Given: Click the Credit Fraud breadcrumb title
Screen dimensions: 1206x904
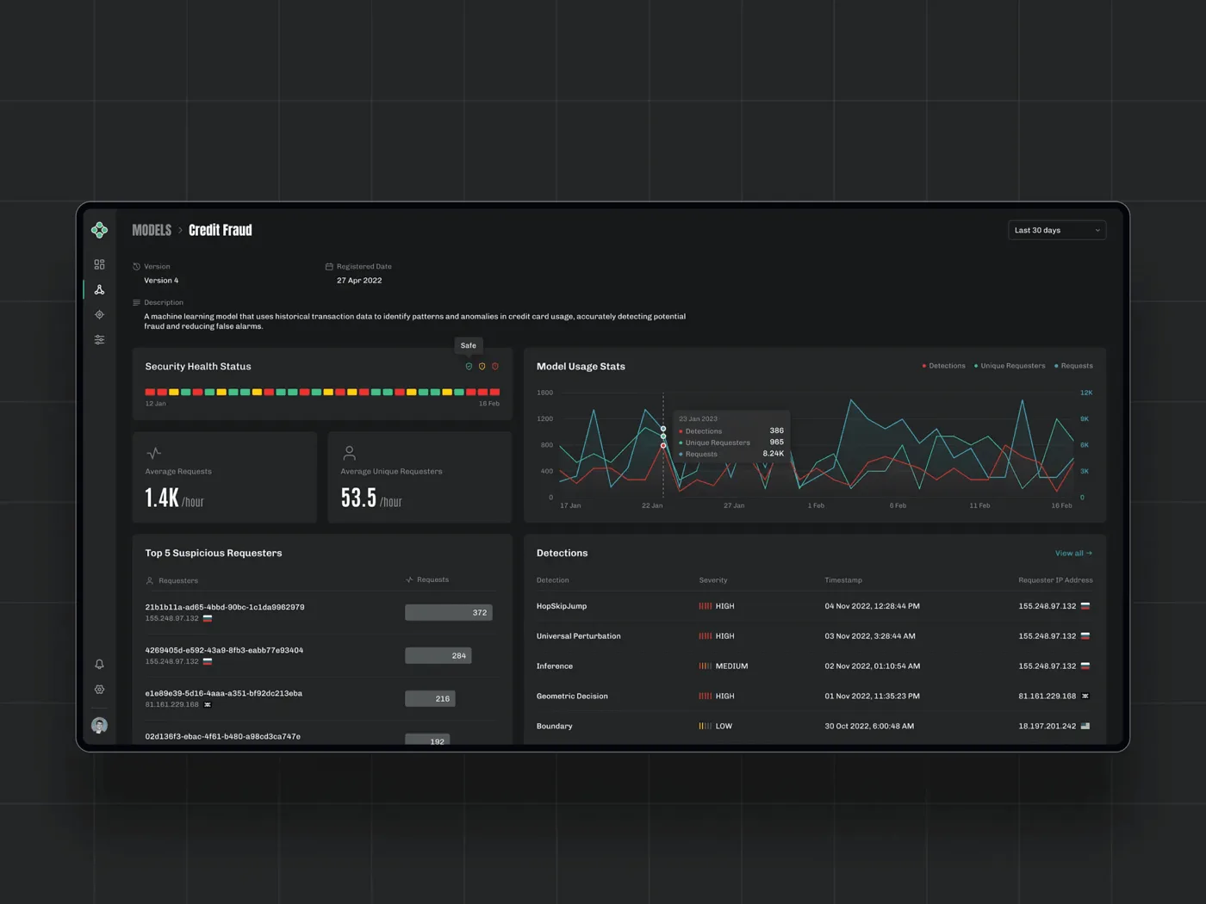Looking at the screenshot, I should click(221, 230).
